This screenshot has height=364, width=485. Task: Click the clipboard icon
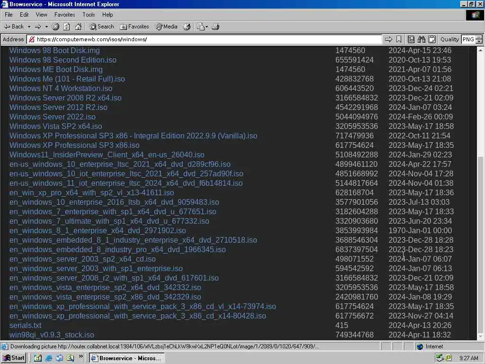tap(432, 39)
